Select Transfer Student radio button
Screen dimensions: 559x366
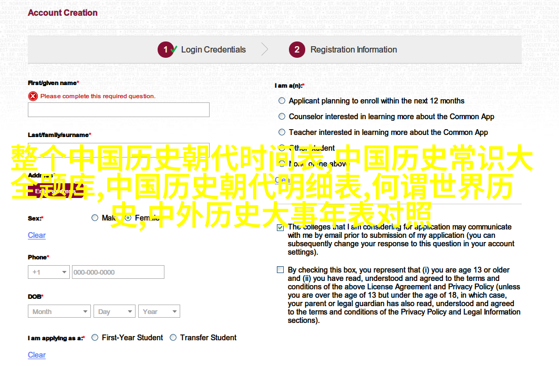click(x=173, y=338)
